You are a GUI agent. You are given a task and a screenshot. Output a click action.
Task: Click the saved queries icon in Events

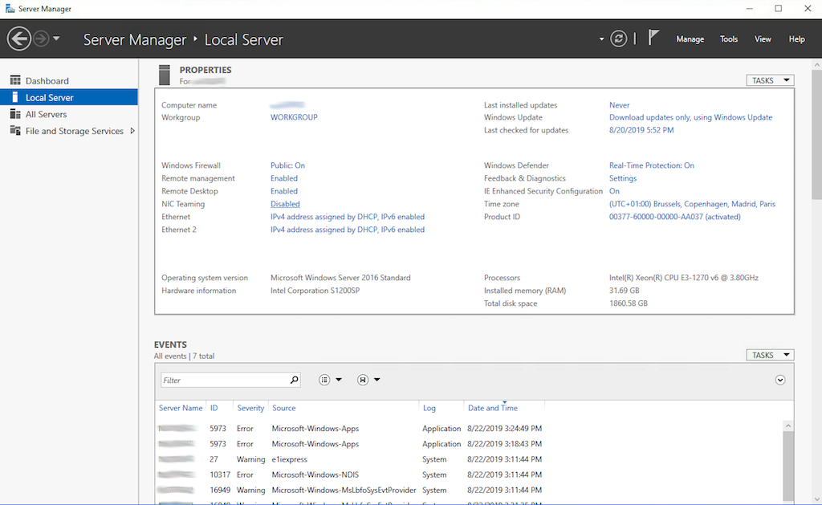[361, 379]
